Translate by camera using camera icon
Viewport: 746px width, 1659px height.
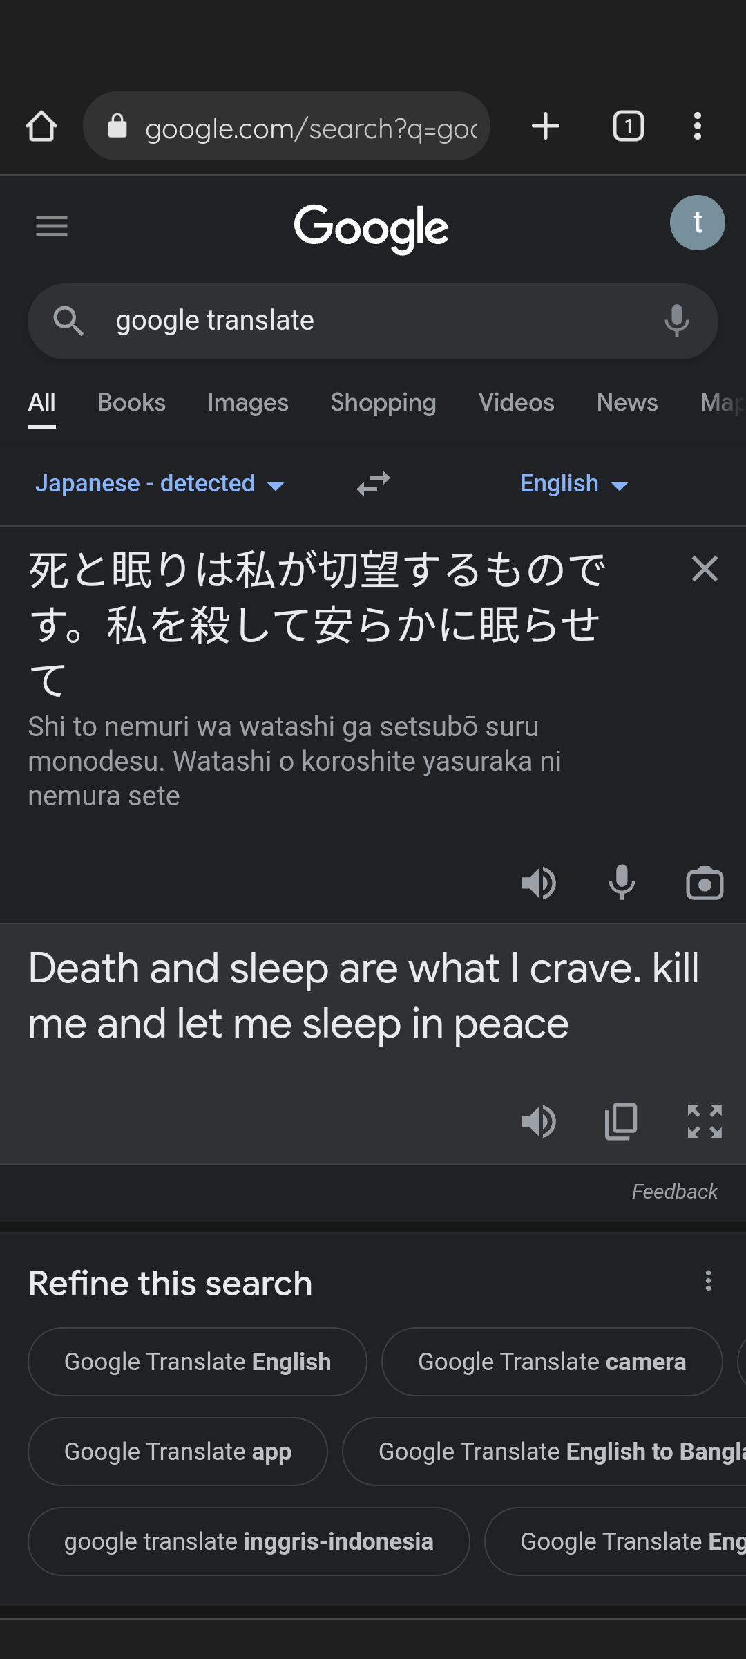(x=705, y=883)
